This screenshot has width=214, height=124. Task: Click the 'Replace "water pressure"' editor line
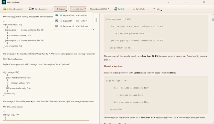(x=37, y=65)
